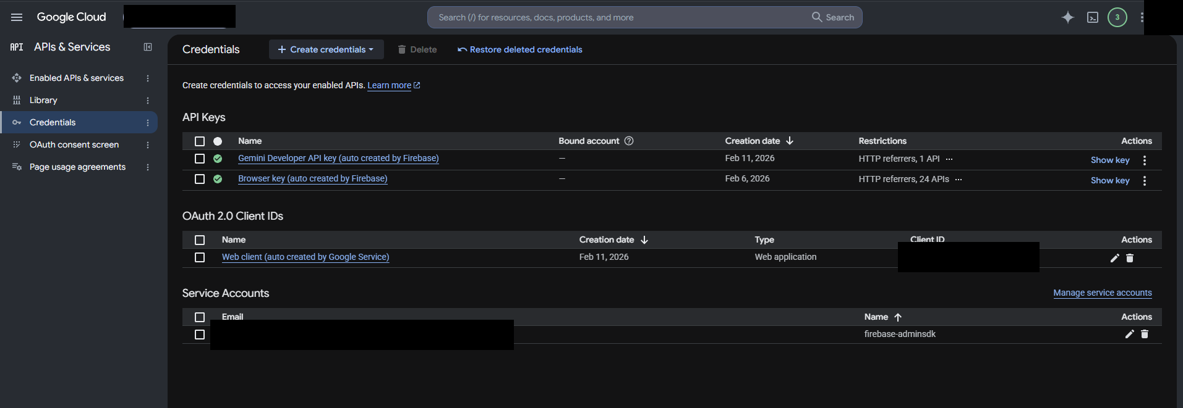Expand restrictions ellipsis for Browser key
Image resolution: width=1183 pixels, height=408 pixels.
pos(959,180)
